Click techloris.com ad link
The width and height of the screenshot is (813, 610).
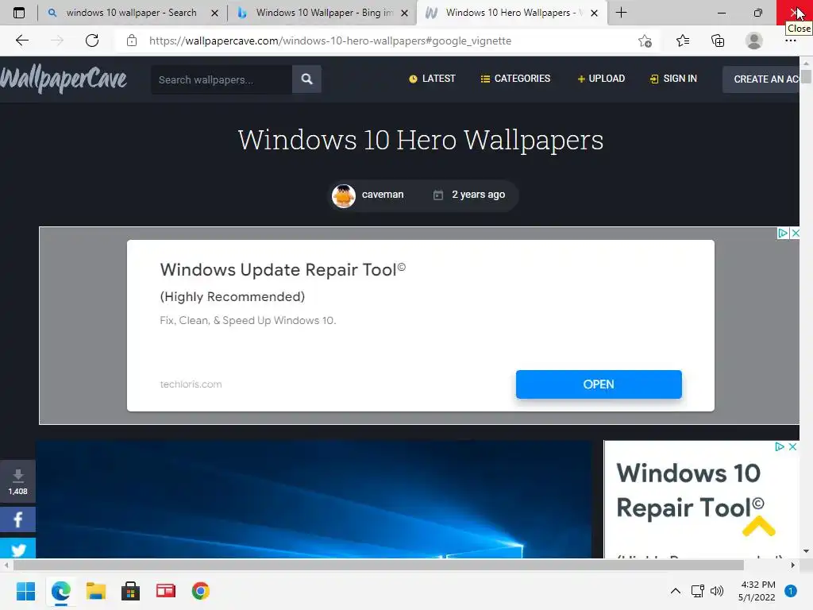[191, 384]
